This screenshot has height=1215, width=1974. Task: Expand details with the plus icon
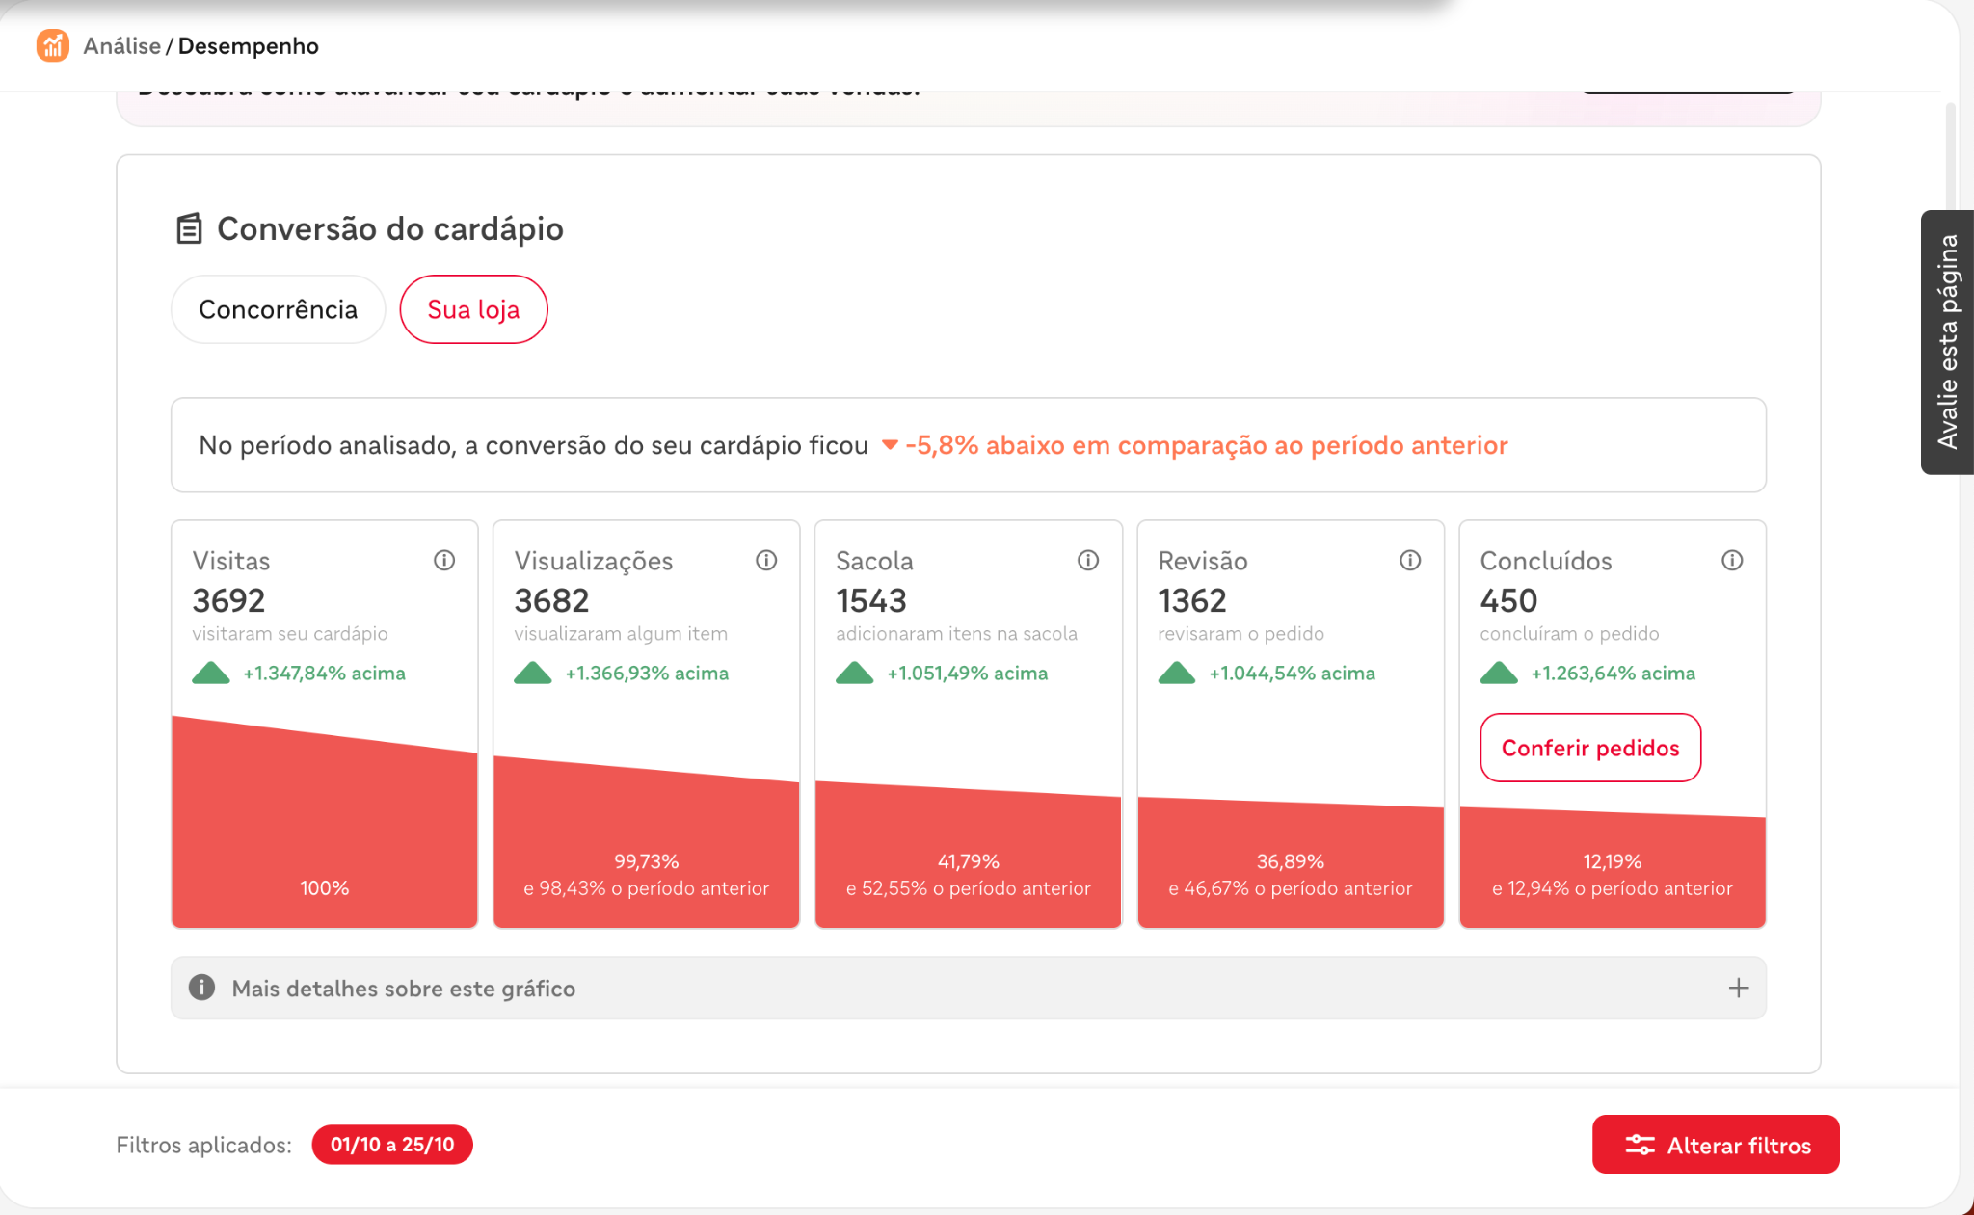tap(1738, 988)
